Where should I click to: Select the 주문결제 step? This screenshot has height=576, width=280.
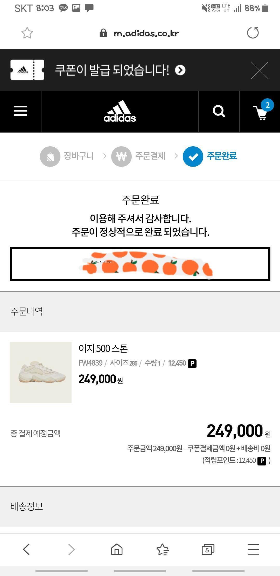click(x=138, y=156)
